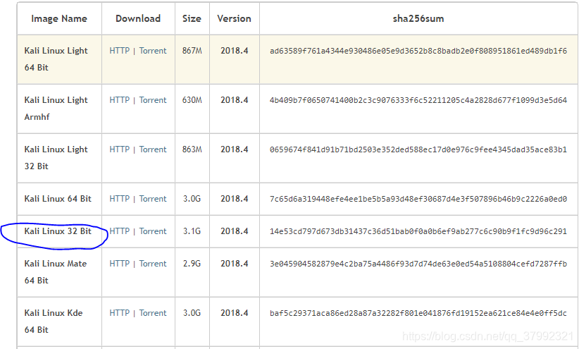Click the Size column header
579x349 pixels.
(192, 18)
